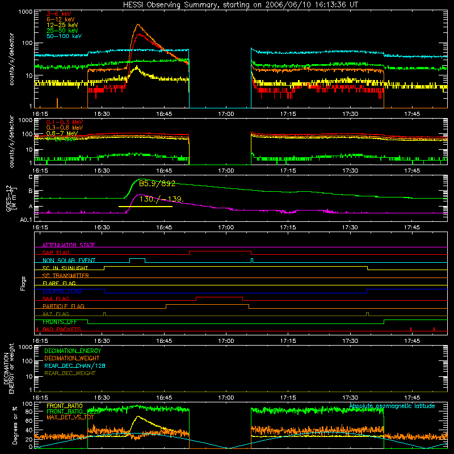Viewport: 454px width, 454px height.
Task: Select the MAX_DET_VS_TOT legend label
Action: pos(70,417)
